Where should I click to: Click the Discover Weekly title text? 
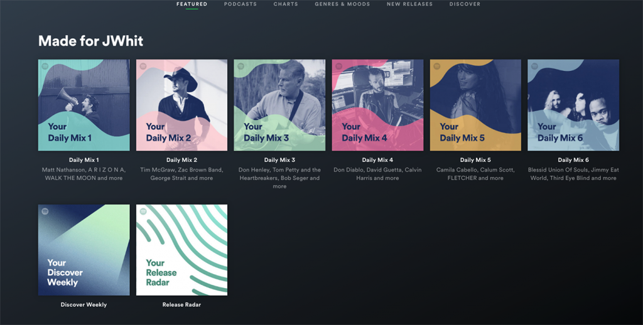click(84, 305)
